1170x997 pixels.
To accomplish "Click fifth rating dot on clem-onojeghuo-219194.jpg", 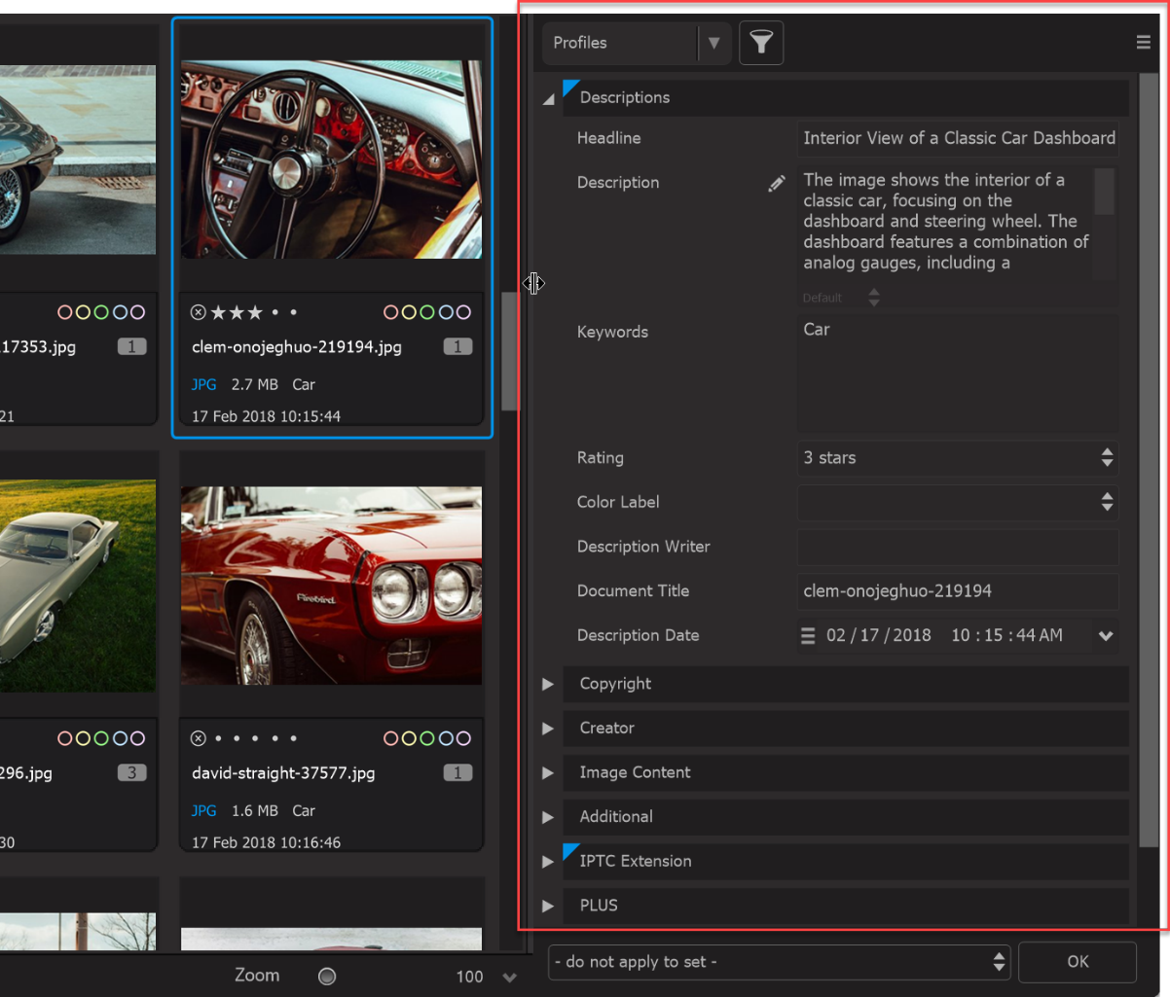I will tap(294, 312).
